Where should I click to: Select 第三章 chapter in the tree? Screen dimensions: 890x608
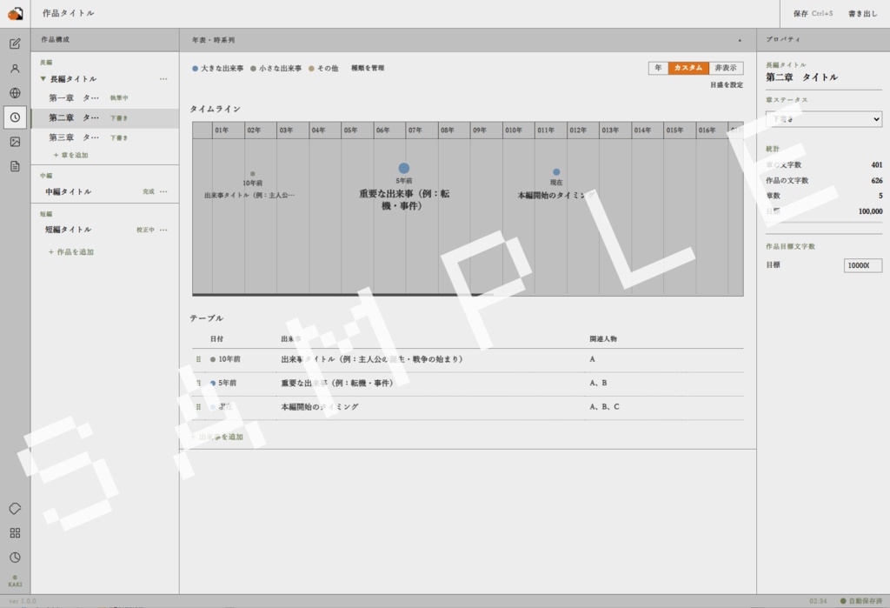click(105, 137)
